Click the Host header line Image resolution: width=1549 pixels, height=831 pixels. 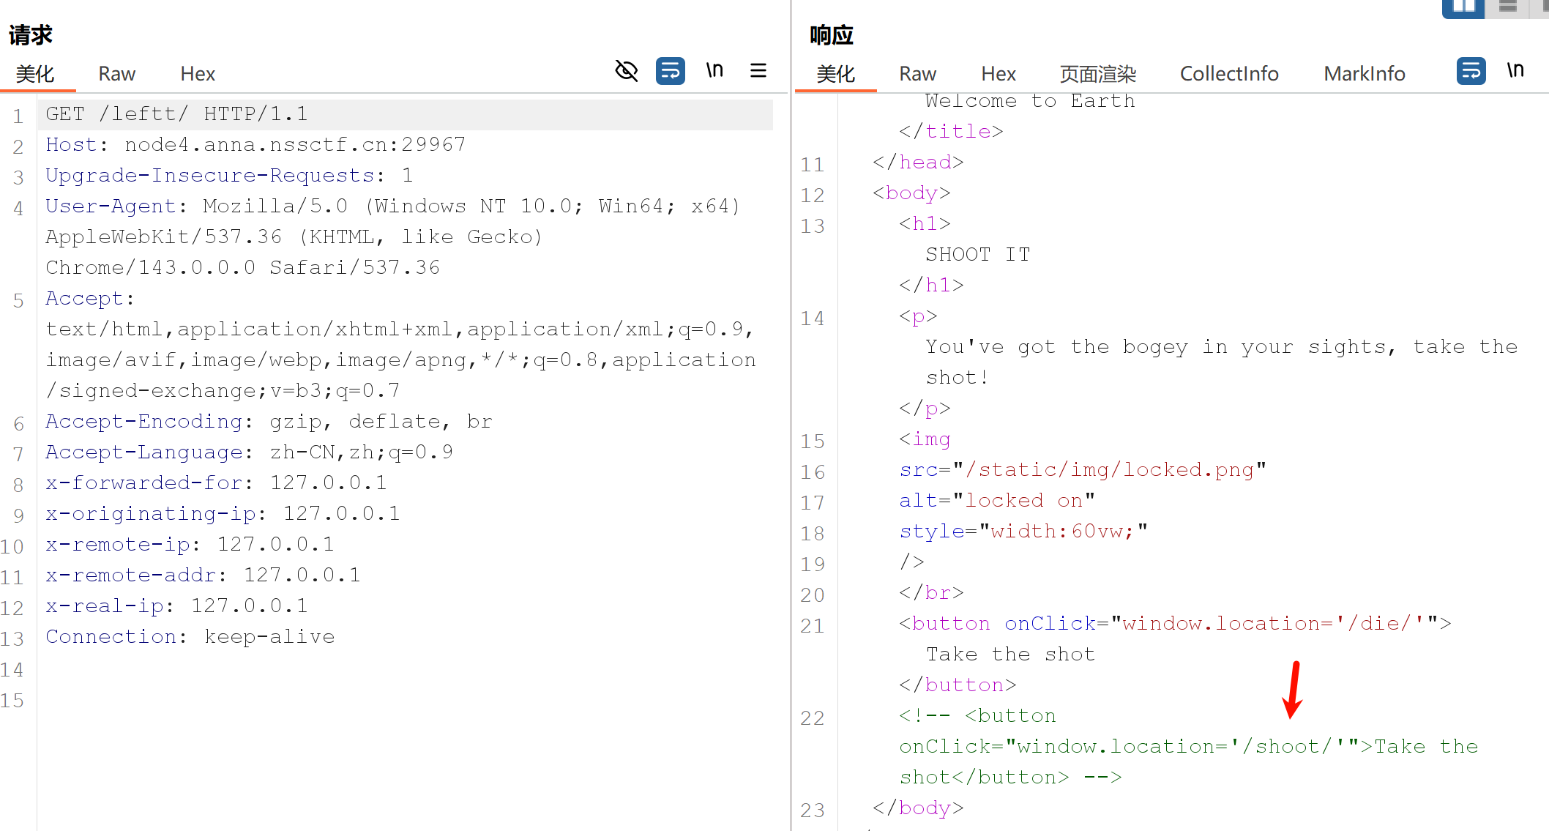255,145
